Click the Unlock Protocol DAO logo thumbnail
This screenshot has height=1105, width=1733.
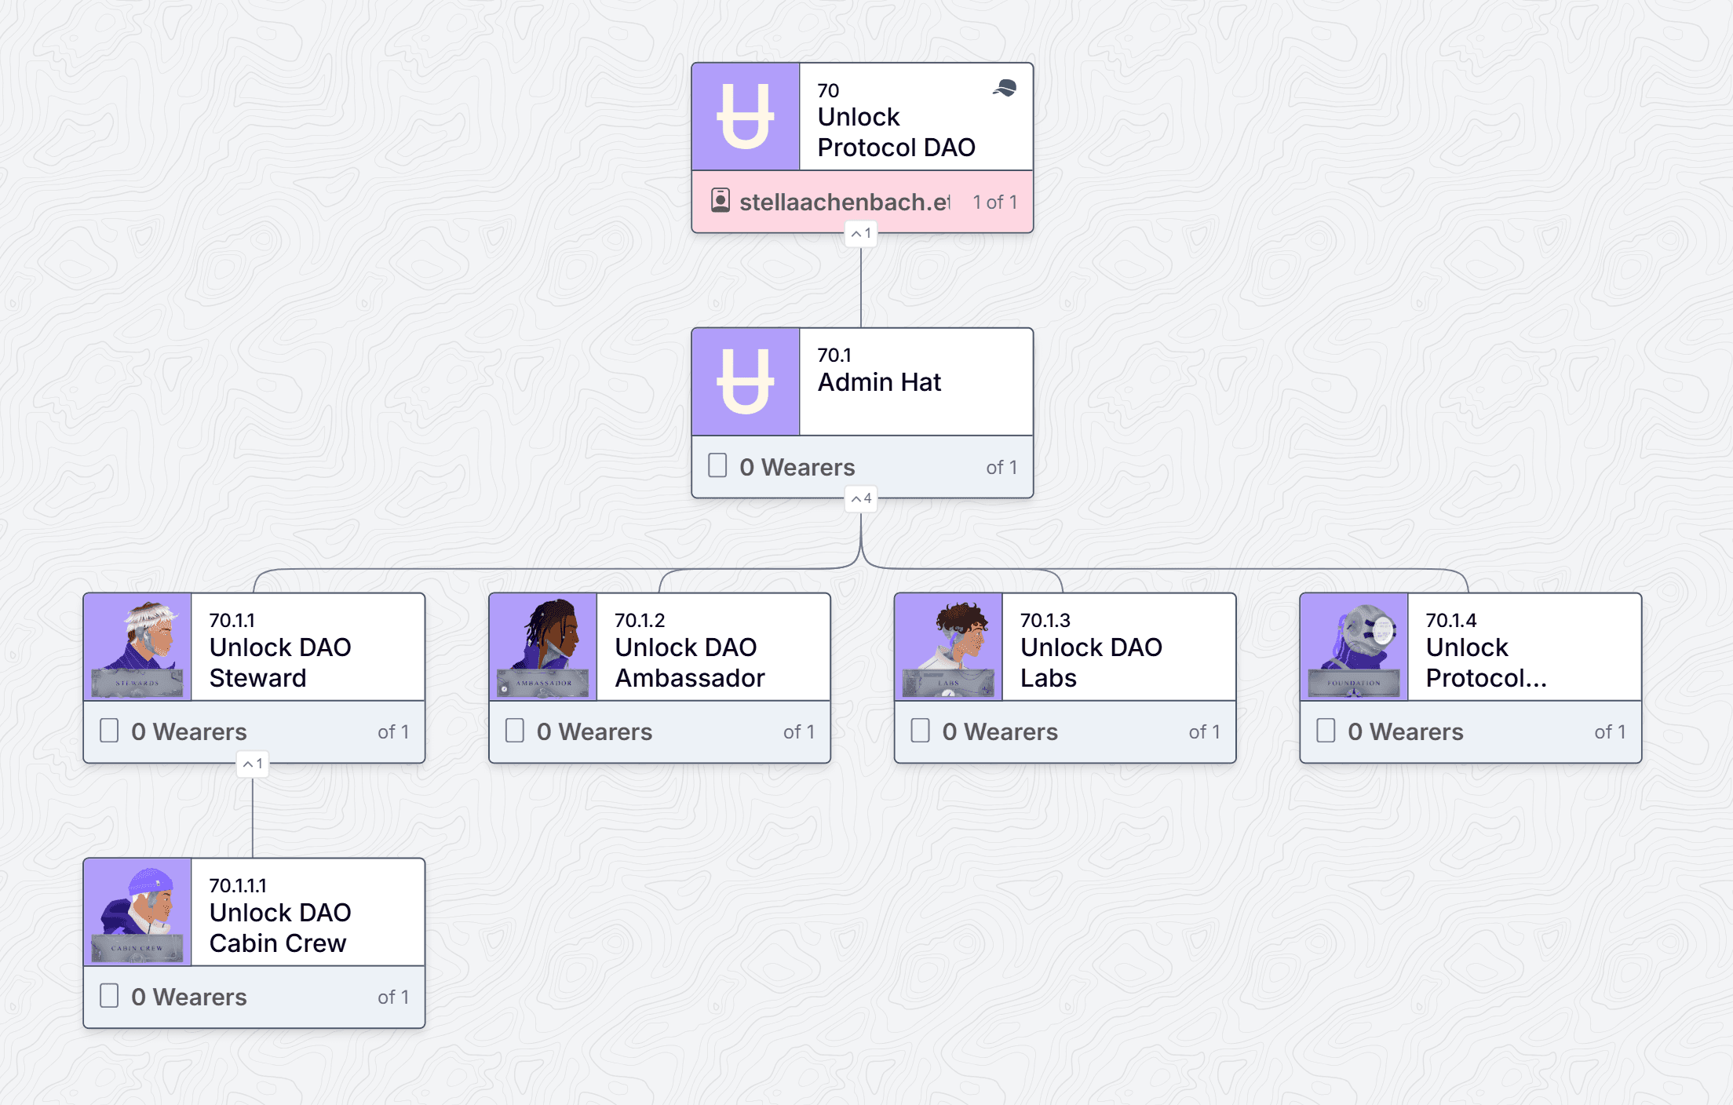pyautogui.click(x=746, y=117)
